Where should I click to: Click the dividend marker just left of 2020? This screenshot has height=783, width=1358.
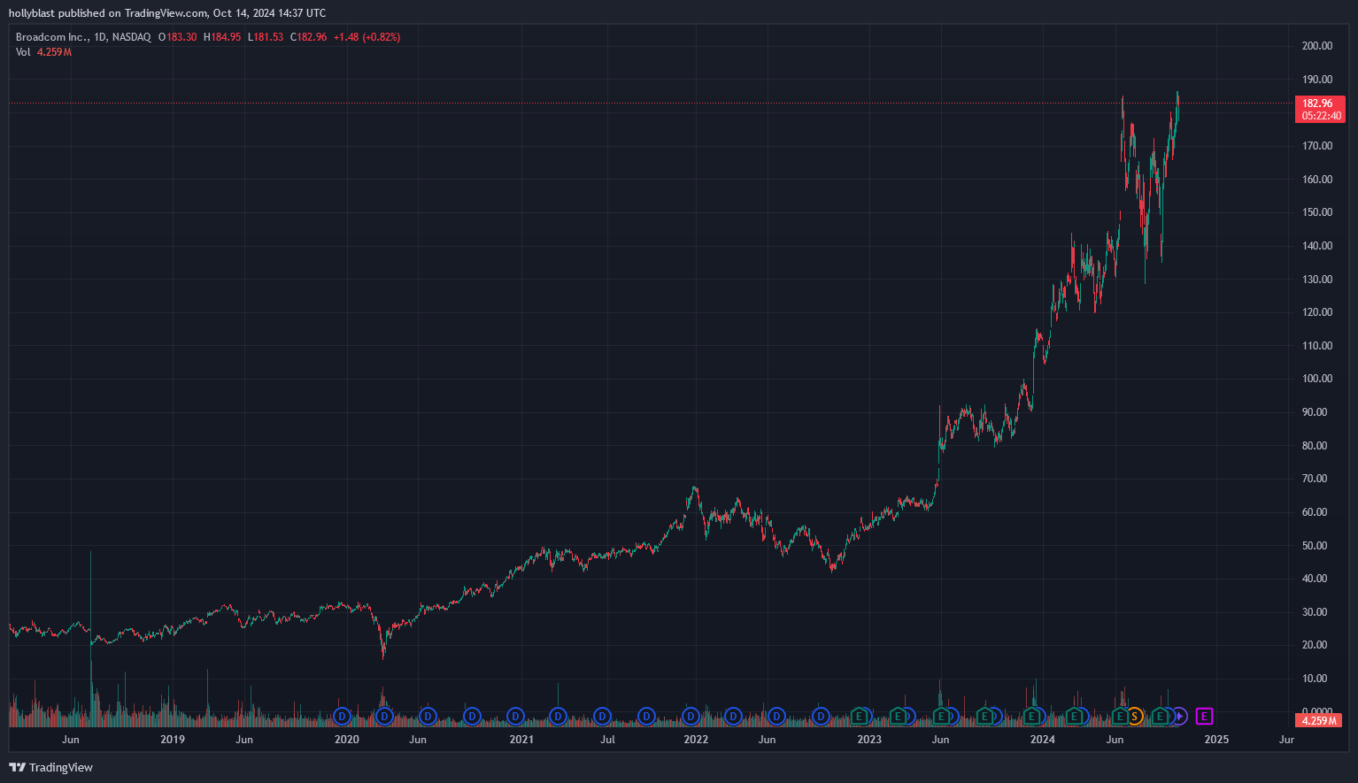tap(342, 716)
